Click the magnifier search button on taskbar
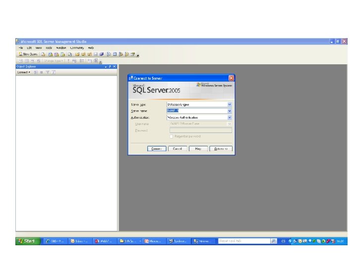357x267 pixels. [273, 241]
